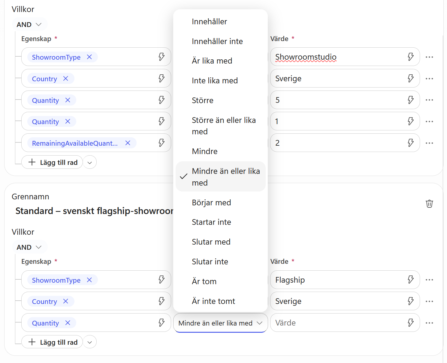The image size is (447, 363).
Task: Click the lightning icon in the empty Värde field
Action: pyautogui.click(x=411, y=323)
